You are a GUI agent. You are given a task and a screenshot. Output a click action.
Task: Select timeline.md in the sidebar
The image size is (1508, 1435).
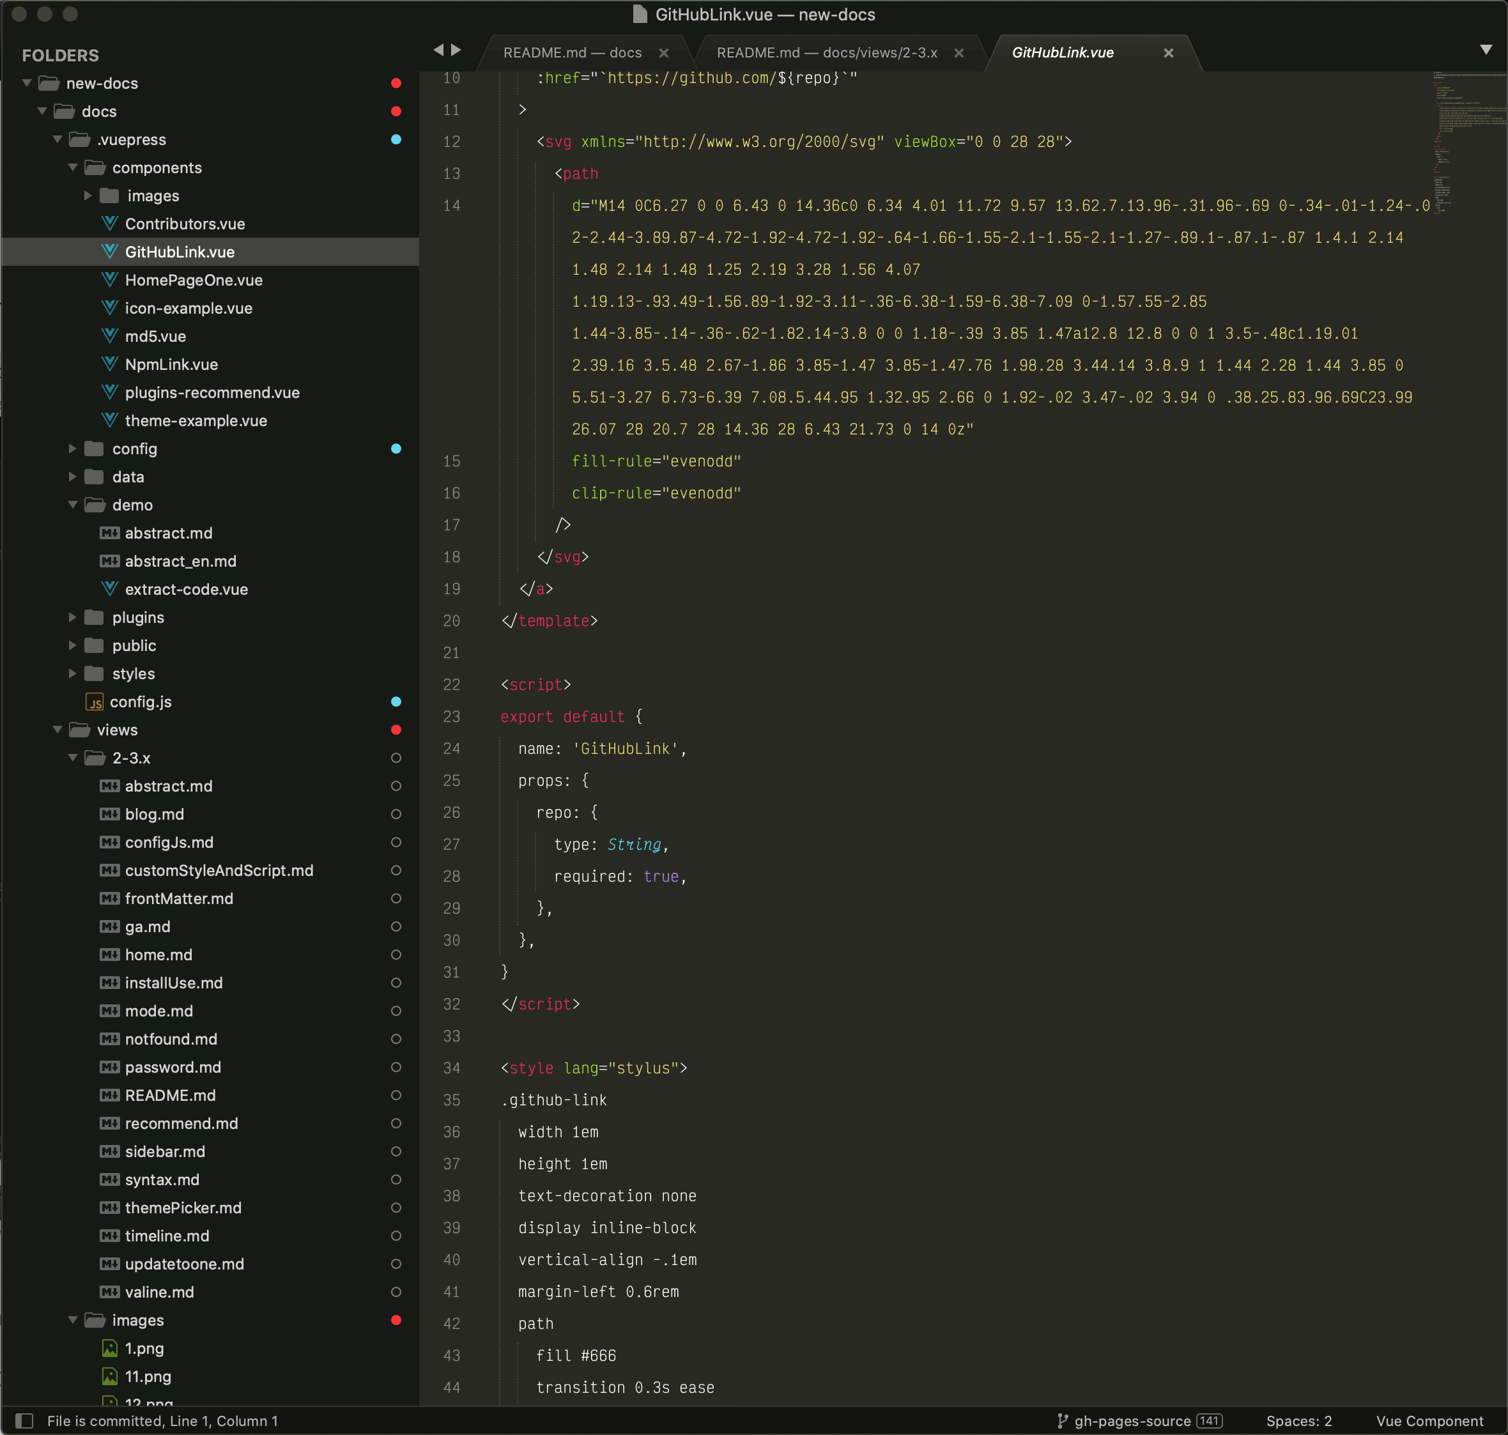coord(165,1236)
